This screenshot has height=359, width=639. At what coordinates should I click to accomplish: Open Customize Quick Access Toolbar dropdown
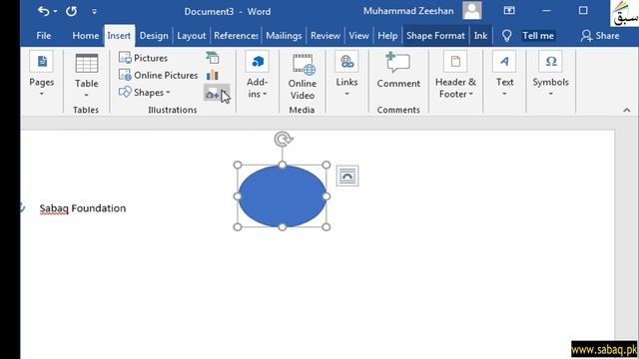point(94,11)
